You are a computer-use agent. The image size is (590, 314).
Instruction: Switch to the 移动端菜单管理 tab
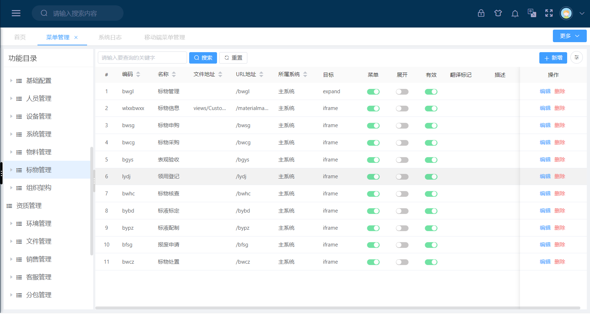(165, 37)
